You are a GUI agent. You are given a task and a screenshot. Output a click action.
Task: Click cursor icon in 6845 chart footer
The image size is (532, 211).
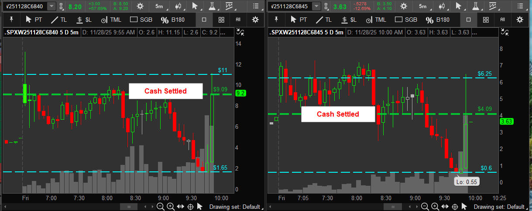click(464, 207)
